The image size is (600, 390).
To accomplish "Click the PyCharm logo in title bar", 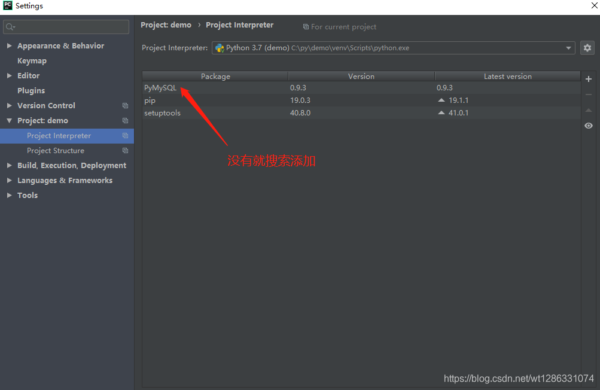I will 8,6.
